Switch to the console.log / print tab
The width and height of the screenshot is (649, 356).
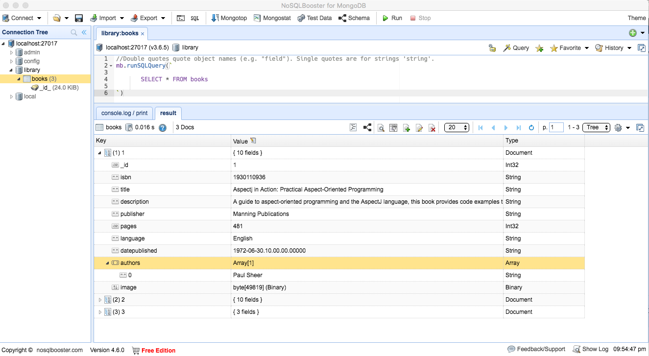[x=124, y=113]
